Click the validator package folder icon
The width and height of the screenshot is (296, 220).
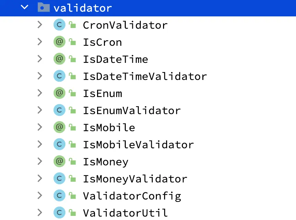pyautogui.click(x=43, y=8)
